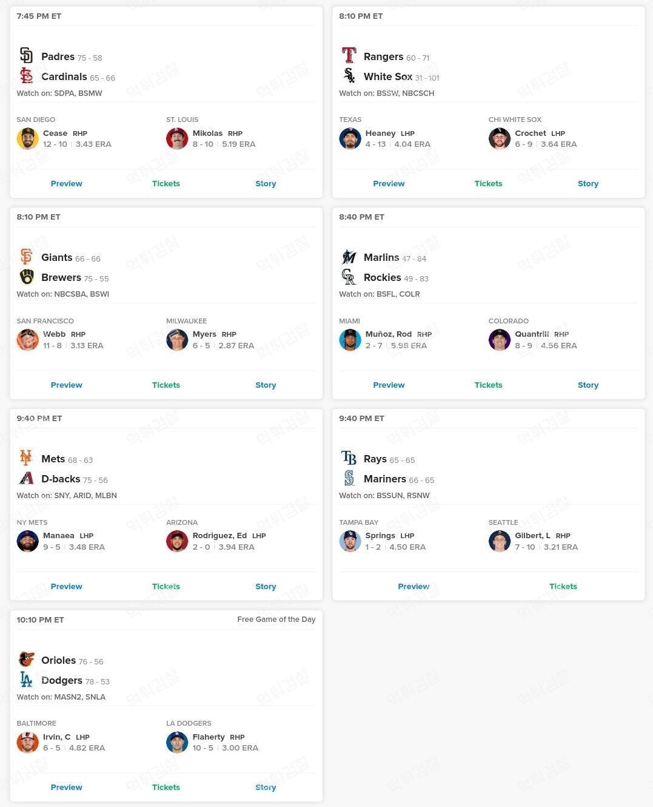Viewport: 653px width, 807px height.
Task: Open pitcher Crochet's headshot photo
Action: click(x=499, y=138)
